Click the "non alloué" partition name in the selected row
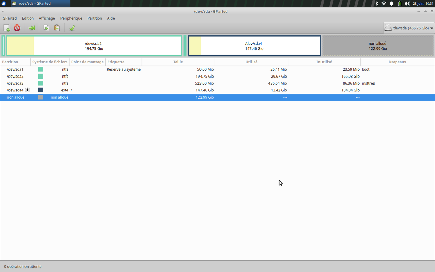Image resolution: width=435 pixels, height=272 pixels. (16, 97)
